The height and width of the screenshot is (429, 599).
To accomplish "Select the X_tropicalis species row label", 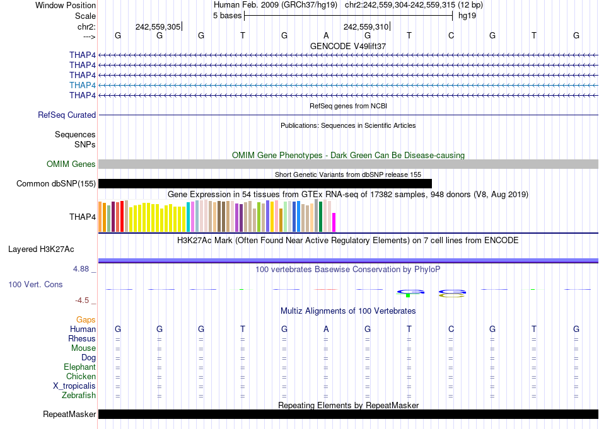I will point(74,386).
